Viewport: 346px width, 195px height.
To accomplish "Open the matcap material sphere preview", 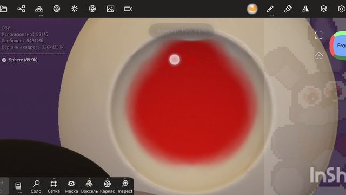I will (252, 9).
